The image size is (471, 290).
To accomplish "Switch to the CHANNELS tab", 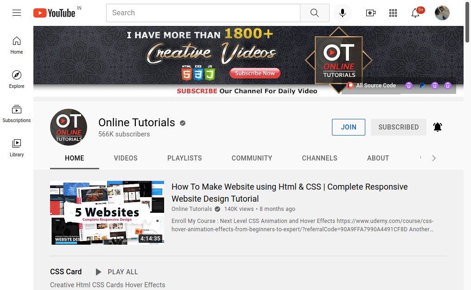I will (319, 158).
